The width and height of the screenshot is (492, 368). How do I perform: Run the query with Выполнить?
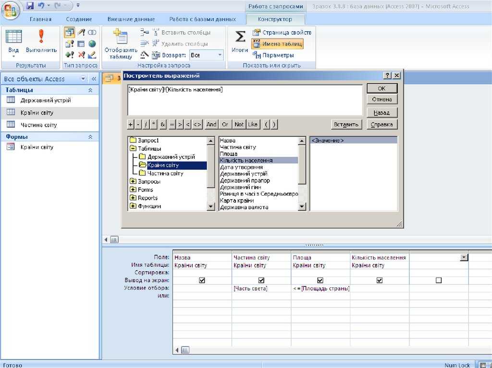click(x=41, y=41)
